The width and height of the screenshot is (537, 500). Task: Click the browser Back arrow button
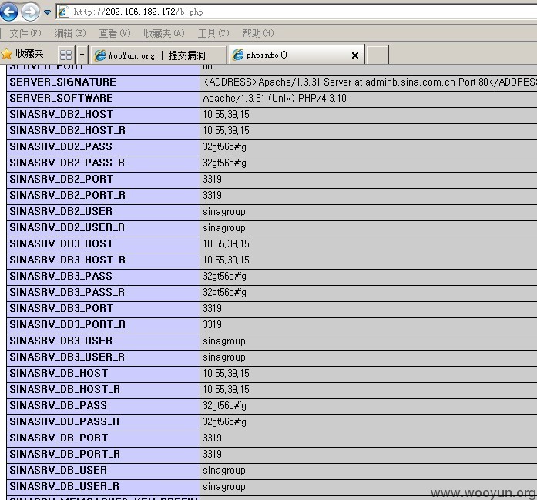pos(8,12)
